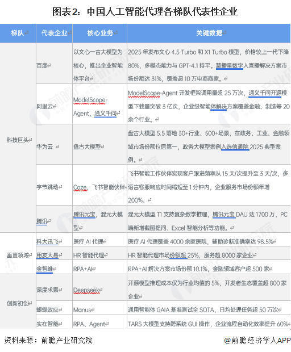Viewport: 291px width, 352px height.
Task: Click the @前瞻经济学人APP credit
Action: pyautogui.click(x=257, y=340)
